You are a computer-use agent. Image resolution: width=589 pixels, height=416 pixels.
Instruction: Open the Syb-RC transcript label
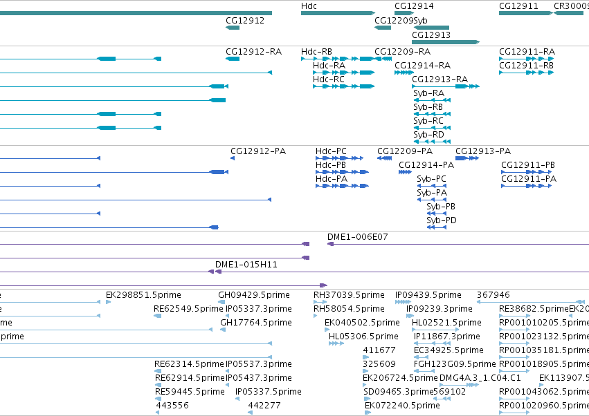tap(428, 121)
